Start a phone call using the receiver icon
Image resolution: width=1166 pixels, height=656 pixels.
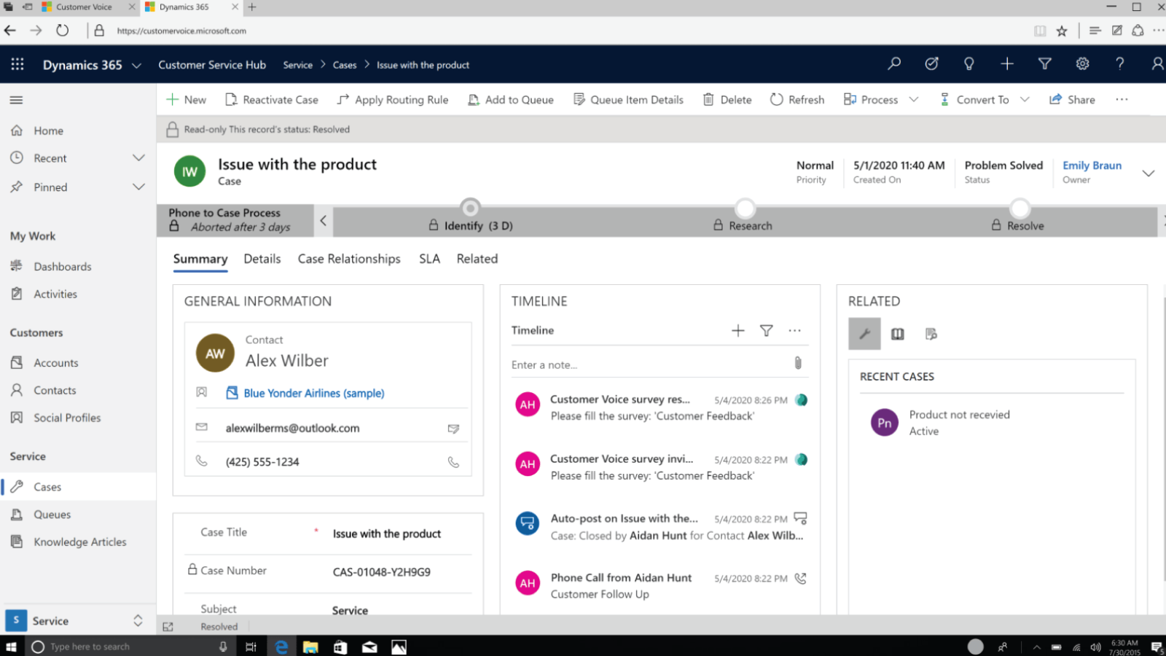pyautogui.click(x=454, y=461)
